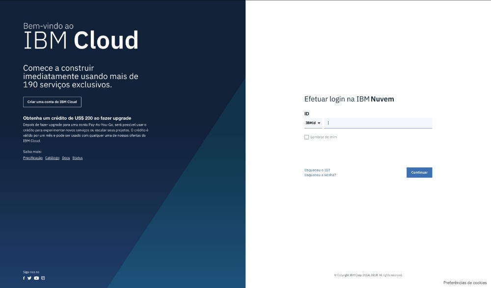Click the Facebook icon under Siga-nos
Screen dimensions: 491x288
click(24, 278)
